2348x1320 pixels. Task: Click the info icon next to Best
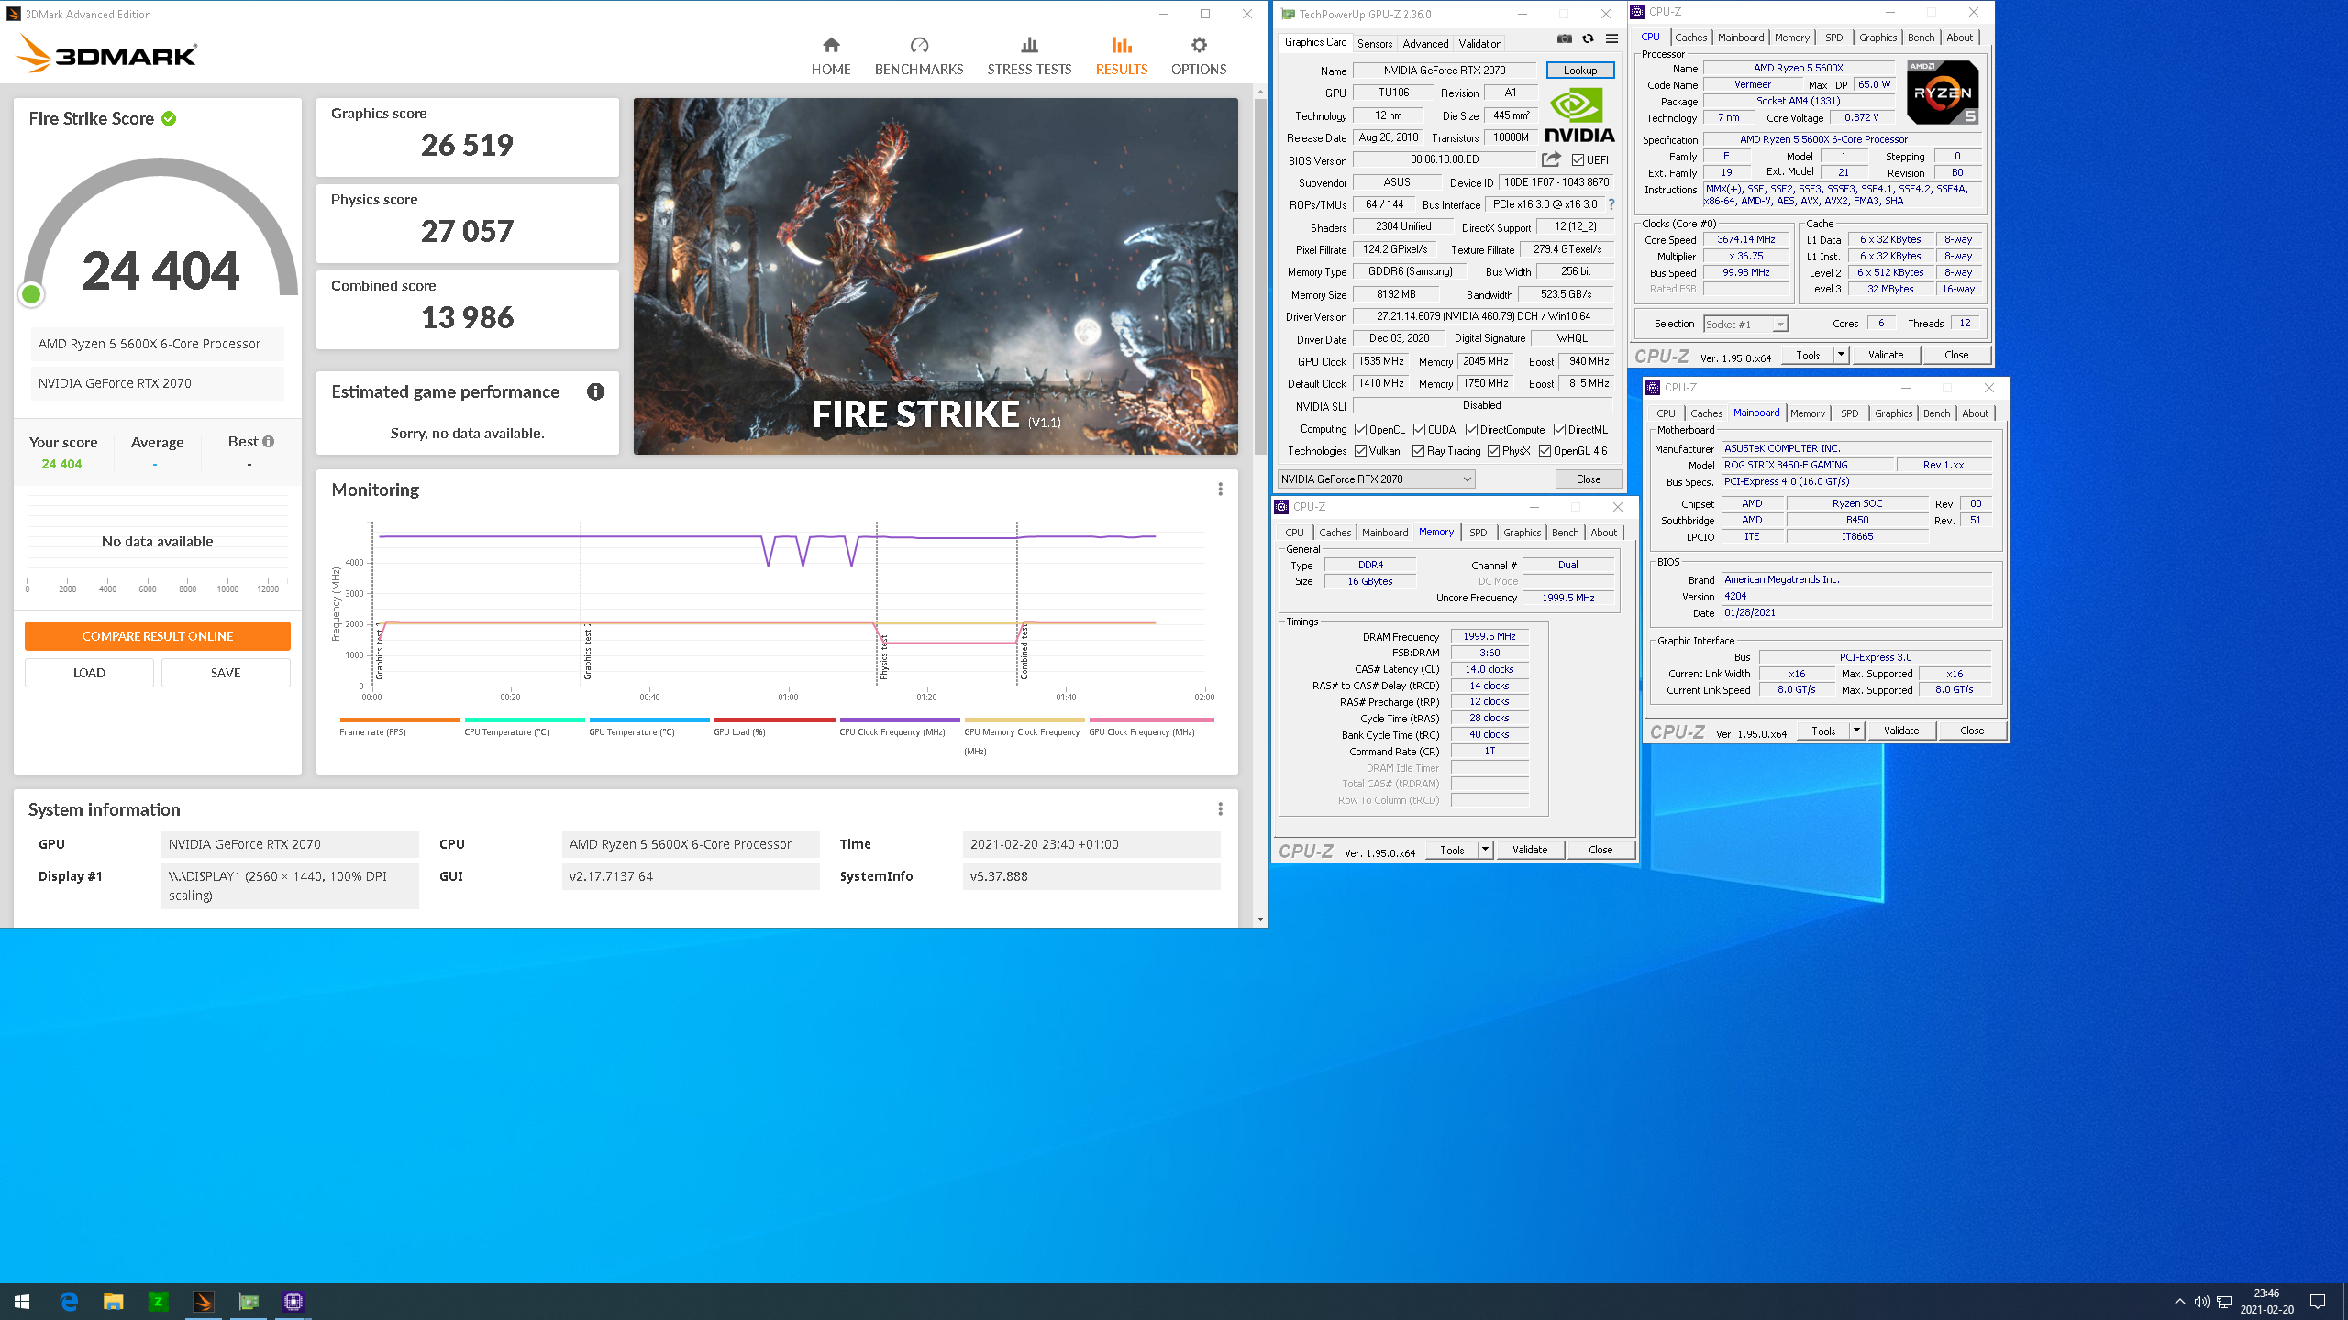coord(268,441)
